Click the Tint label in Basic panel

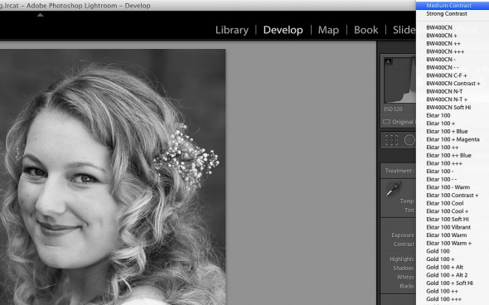pyautogui.click(x=409, y=211)
